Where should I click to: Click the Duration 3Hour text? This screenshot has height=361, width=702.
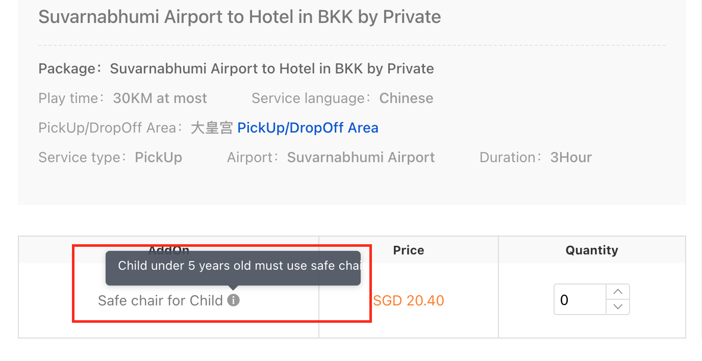[536, 157]
